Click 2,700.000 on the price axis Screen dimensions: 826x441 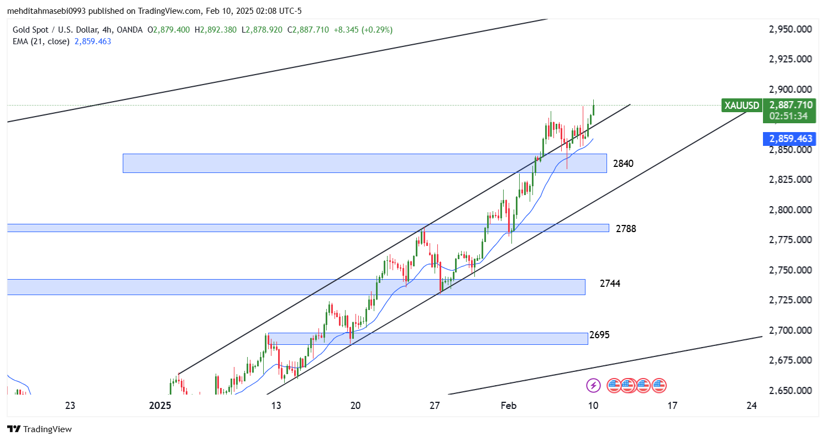(791, 330)
